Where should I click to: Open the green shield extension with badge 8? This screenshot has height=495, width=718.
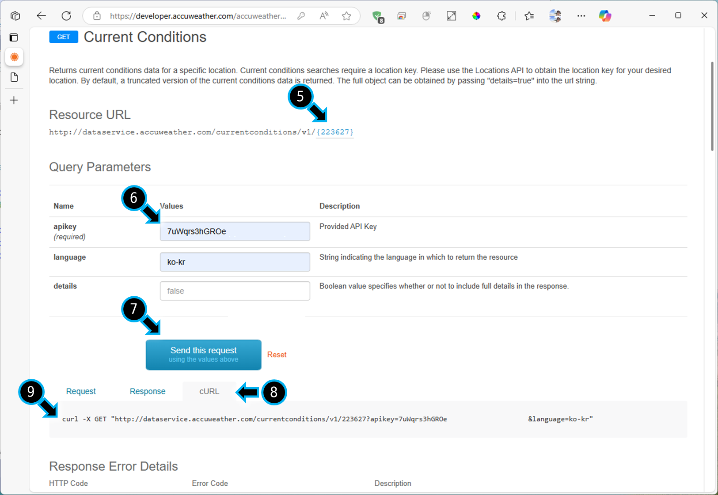point(378,16)
